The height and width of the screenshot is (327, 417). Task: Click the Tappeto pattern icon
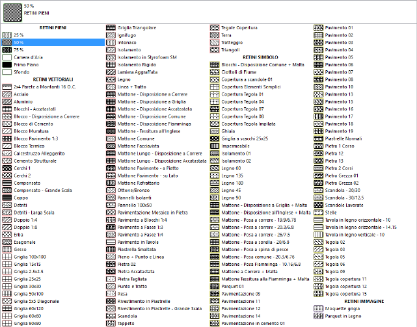tap(111, 323)
